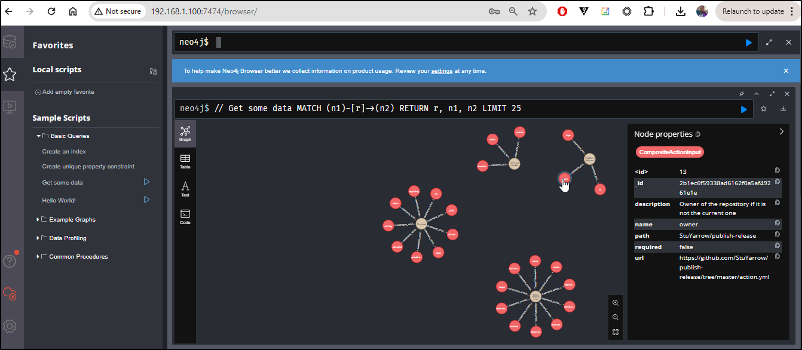The height and width of the screenshot is (350, 802).
Task: Zoom out of the graph
Action: tap(616, 318)
